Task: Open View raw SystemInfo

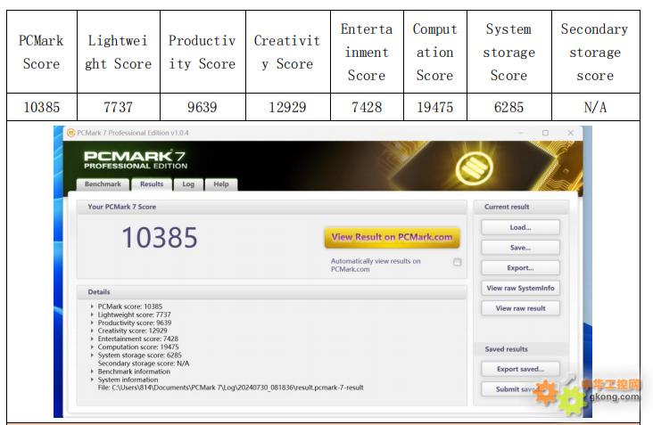Action: tap(520, 288)
